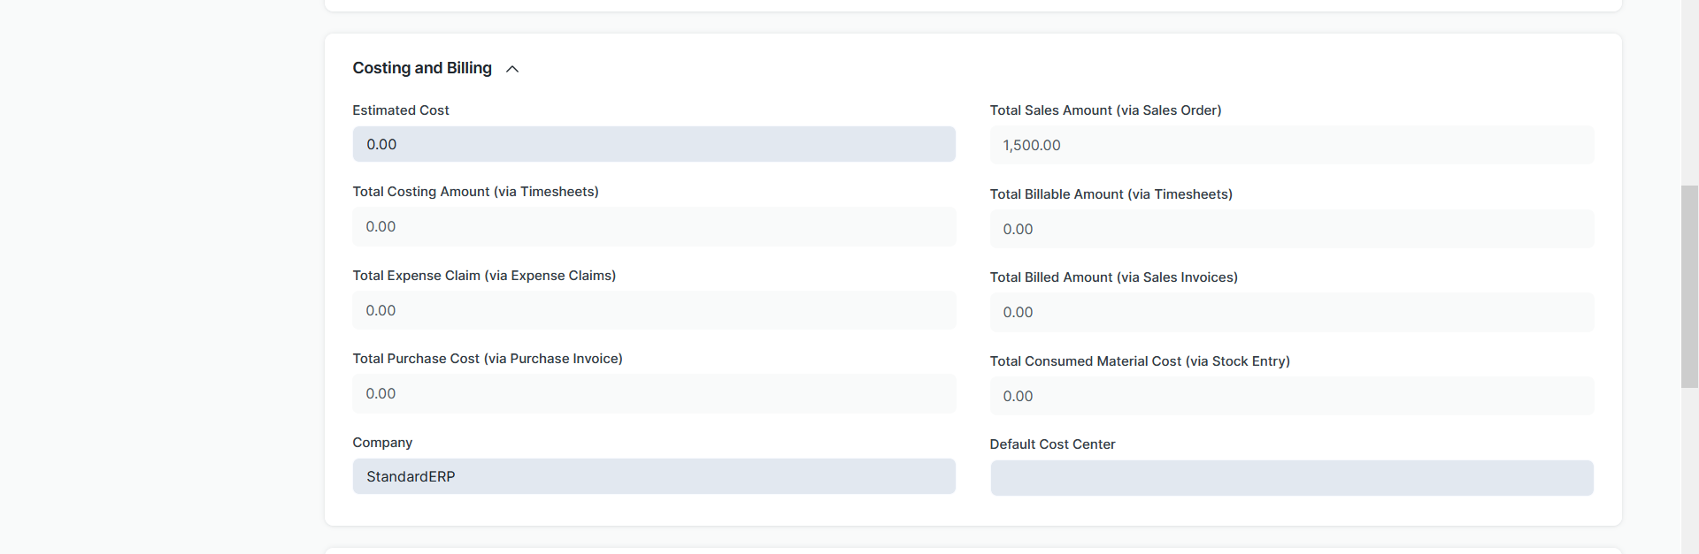Click Total Consumed Material Cost value
The height and width of the screenshot is (554, 1699).
pyautogui.click(x=1292, y=396)
